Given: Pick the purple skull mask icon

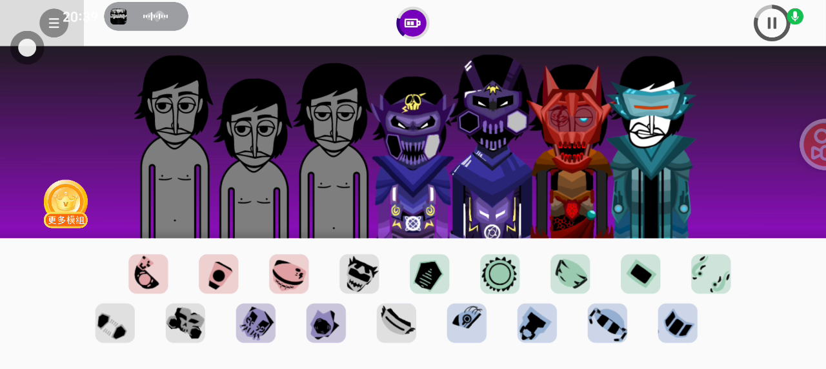Looking at the screenshot, I should point(256,323).
